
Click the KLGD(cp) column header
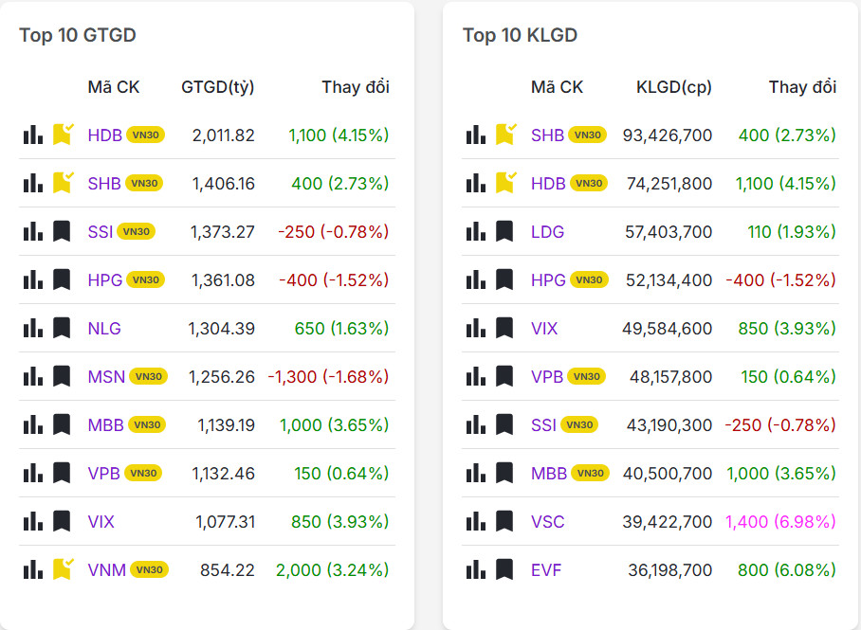(674, 87)
